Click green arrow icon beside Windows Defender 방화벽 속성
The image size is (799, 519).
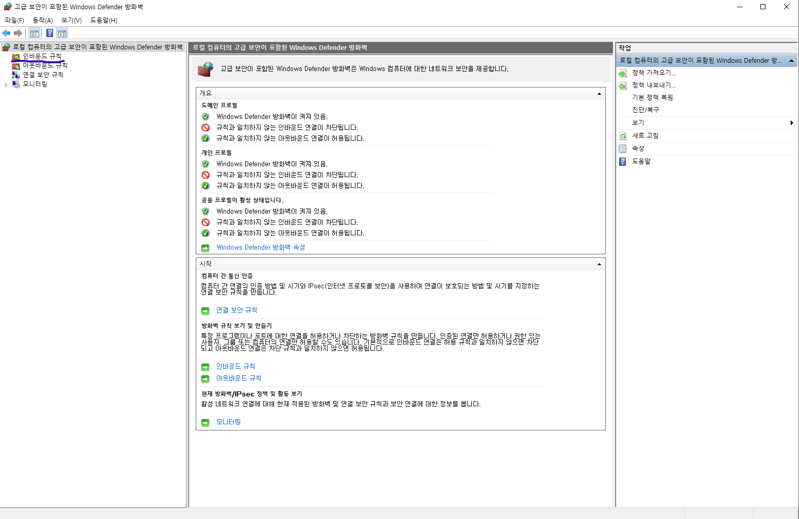point(206,248)
